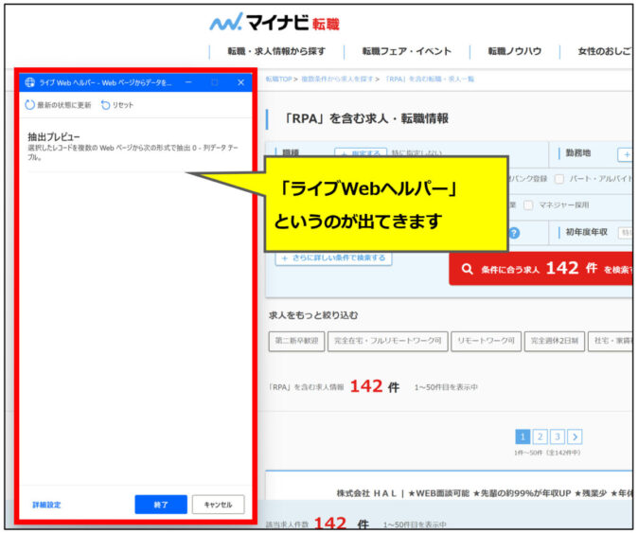This screenshot has width=638, height=533.
Task: Click the blue question mark help icon
Action: coord(514,233)
